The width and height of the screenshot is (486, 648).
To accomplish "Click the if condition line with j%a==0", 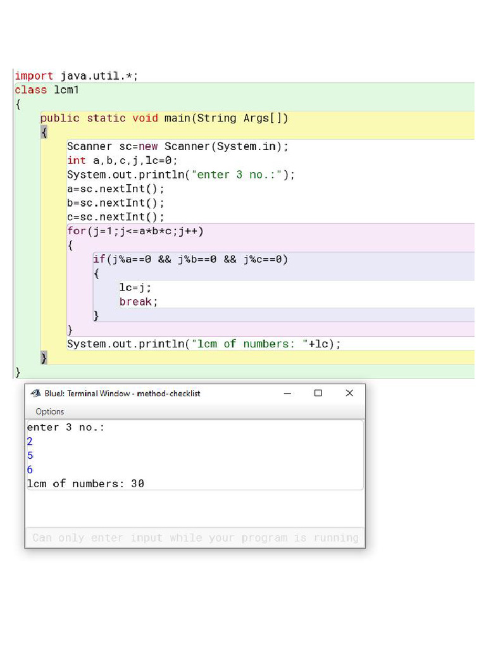I will tap(190, 259).
